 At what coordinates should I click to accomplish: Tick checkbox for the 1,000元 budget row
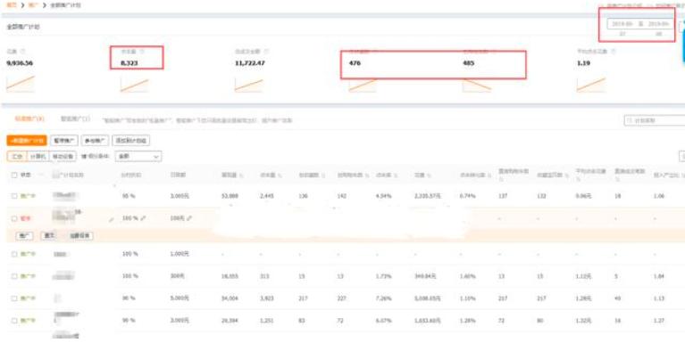tap(14, 254)
